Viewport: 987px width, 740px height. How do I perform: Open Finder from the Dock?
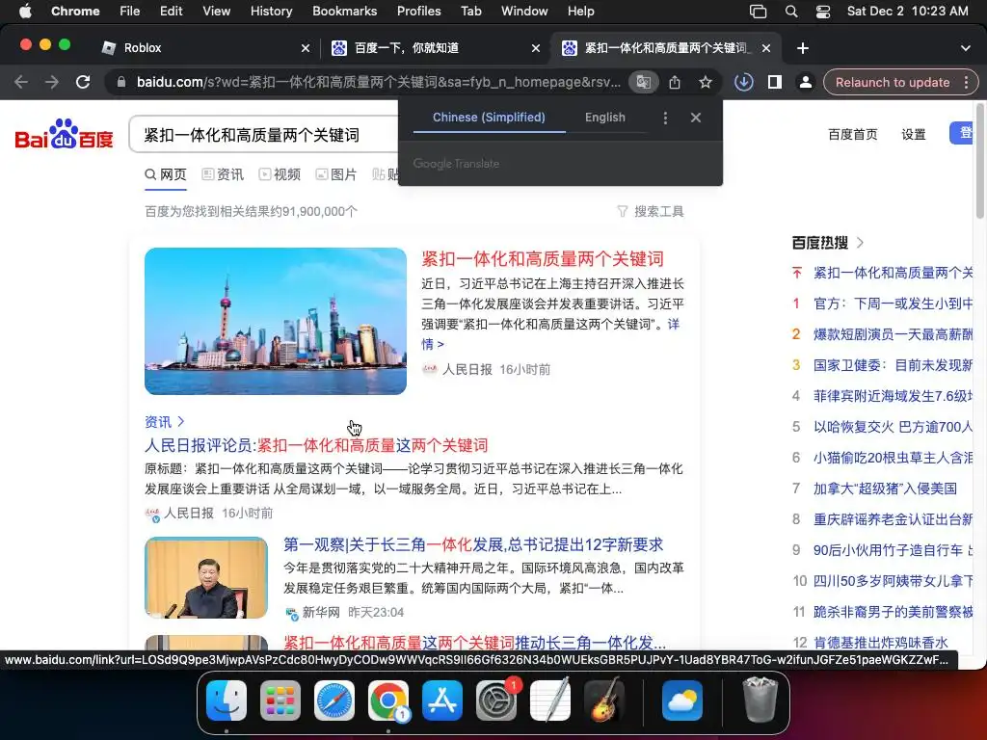(x=227, y=700)
